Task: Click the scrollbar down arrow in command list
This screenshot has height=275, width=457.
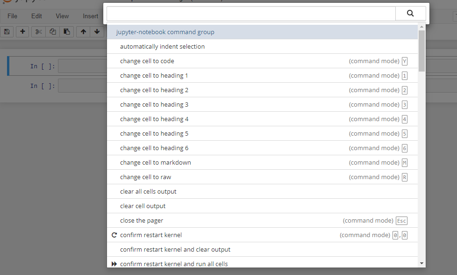Action: 421,263
